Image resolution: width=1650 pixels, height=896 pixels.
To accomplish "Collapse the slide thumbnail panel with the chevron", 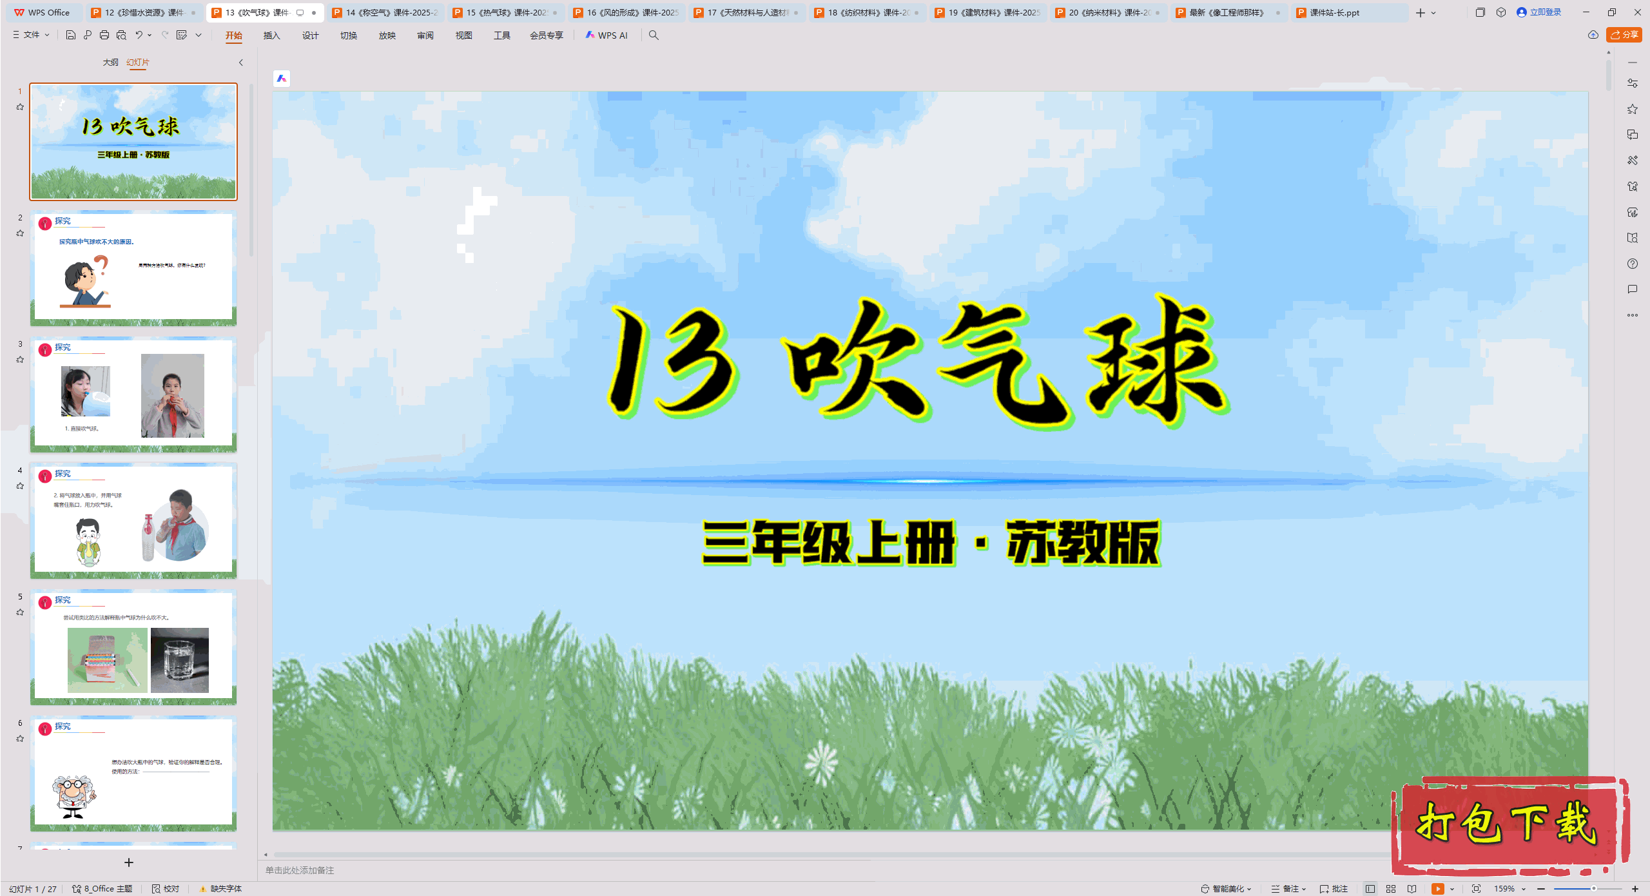I will (x=240, y=63).
